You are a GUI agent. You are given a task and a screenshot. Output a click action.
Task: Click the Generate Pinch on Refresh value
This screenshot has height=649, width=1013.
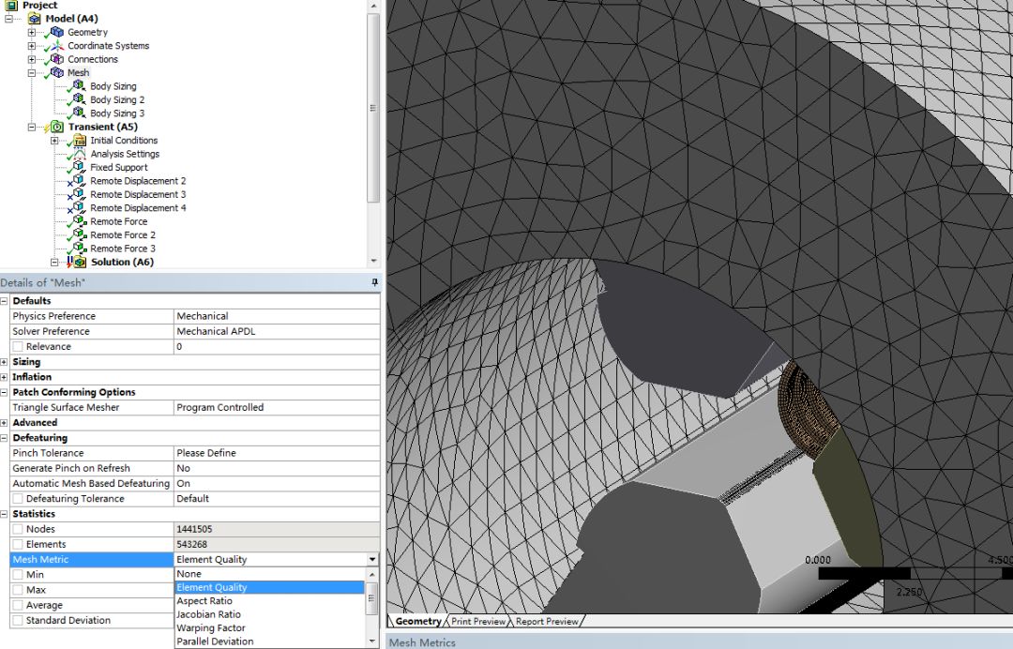277,469
